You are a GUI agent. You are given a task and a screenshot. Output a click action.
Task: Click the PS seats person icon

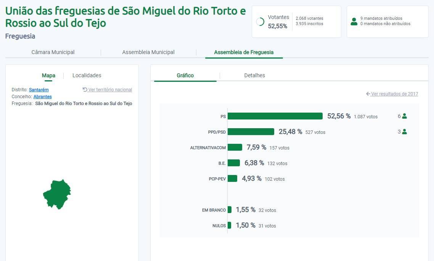coord(405,116)
